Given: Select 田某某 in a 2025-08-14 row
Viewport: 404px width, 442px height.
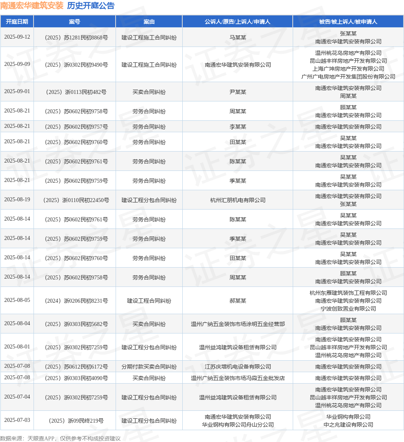Looking at the screenshot, I should (x=238, y=258).
